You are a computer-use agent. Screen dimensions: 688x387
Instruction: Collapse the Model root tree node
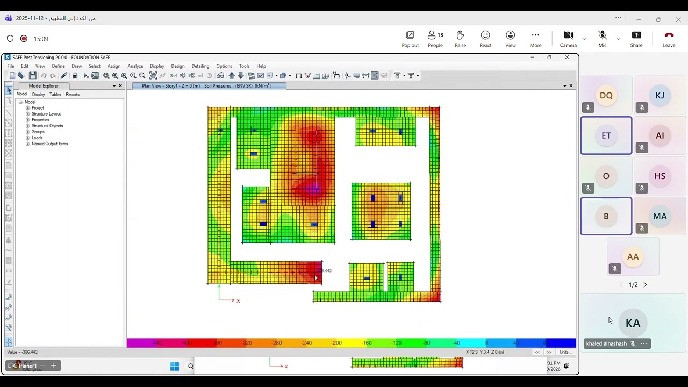click(20, 102)
